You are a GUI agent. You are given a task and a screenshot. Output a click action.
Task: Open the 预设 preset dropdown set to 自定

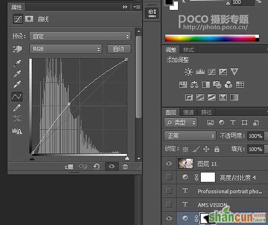pos(80,36)
